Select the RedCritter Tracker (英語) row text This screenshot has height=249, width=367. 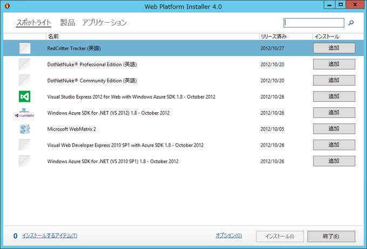pyautogui.click(x=74, y=49)
